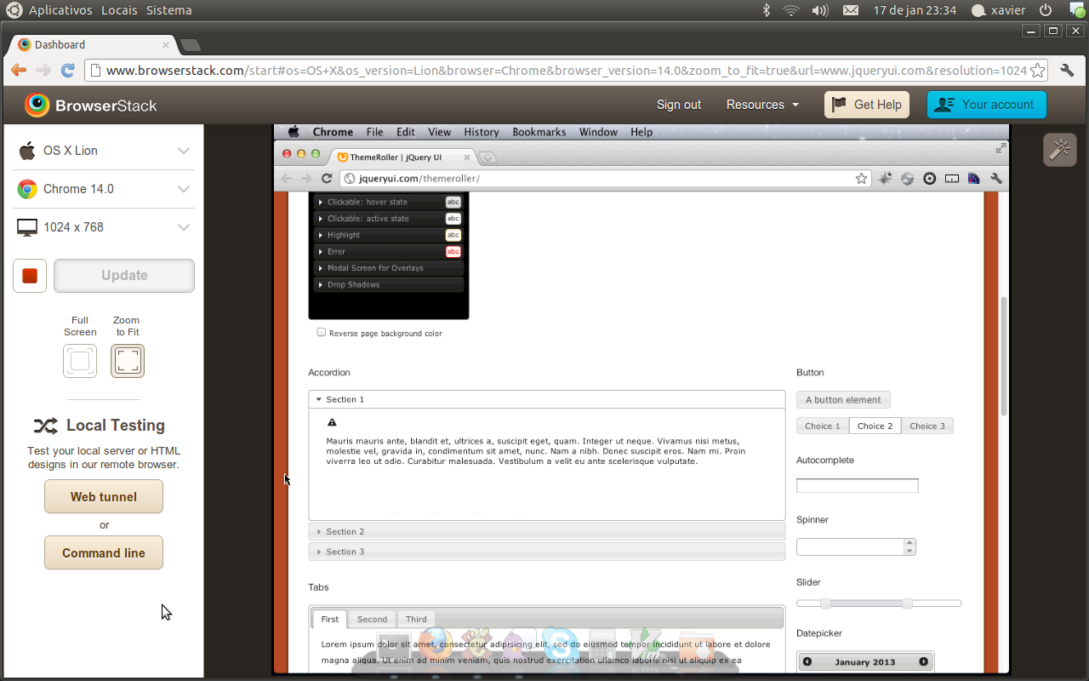
Task: Click the magic wand icon at top right
Action: click(1059, 150)
